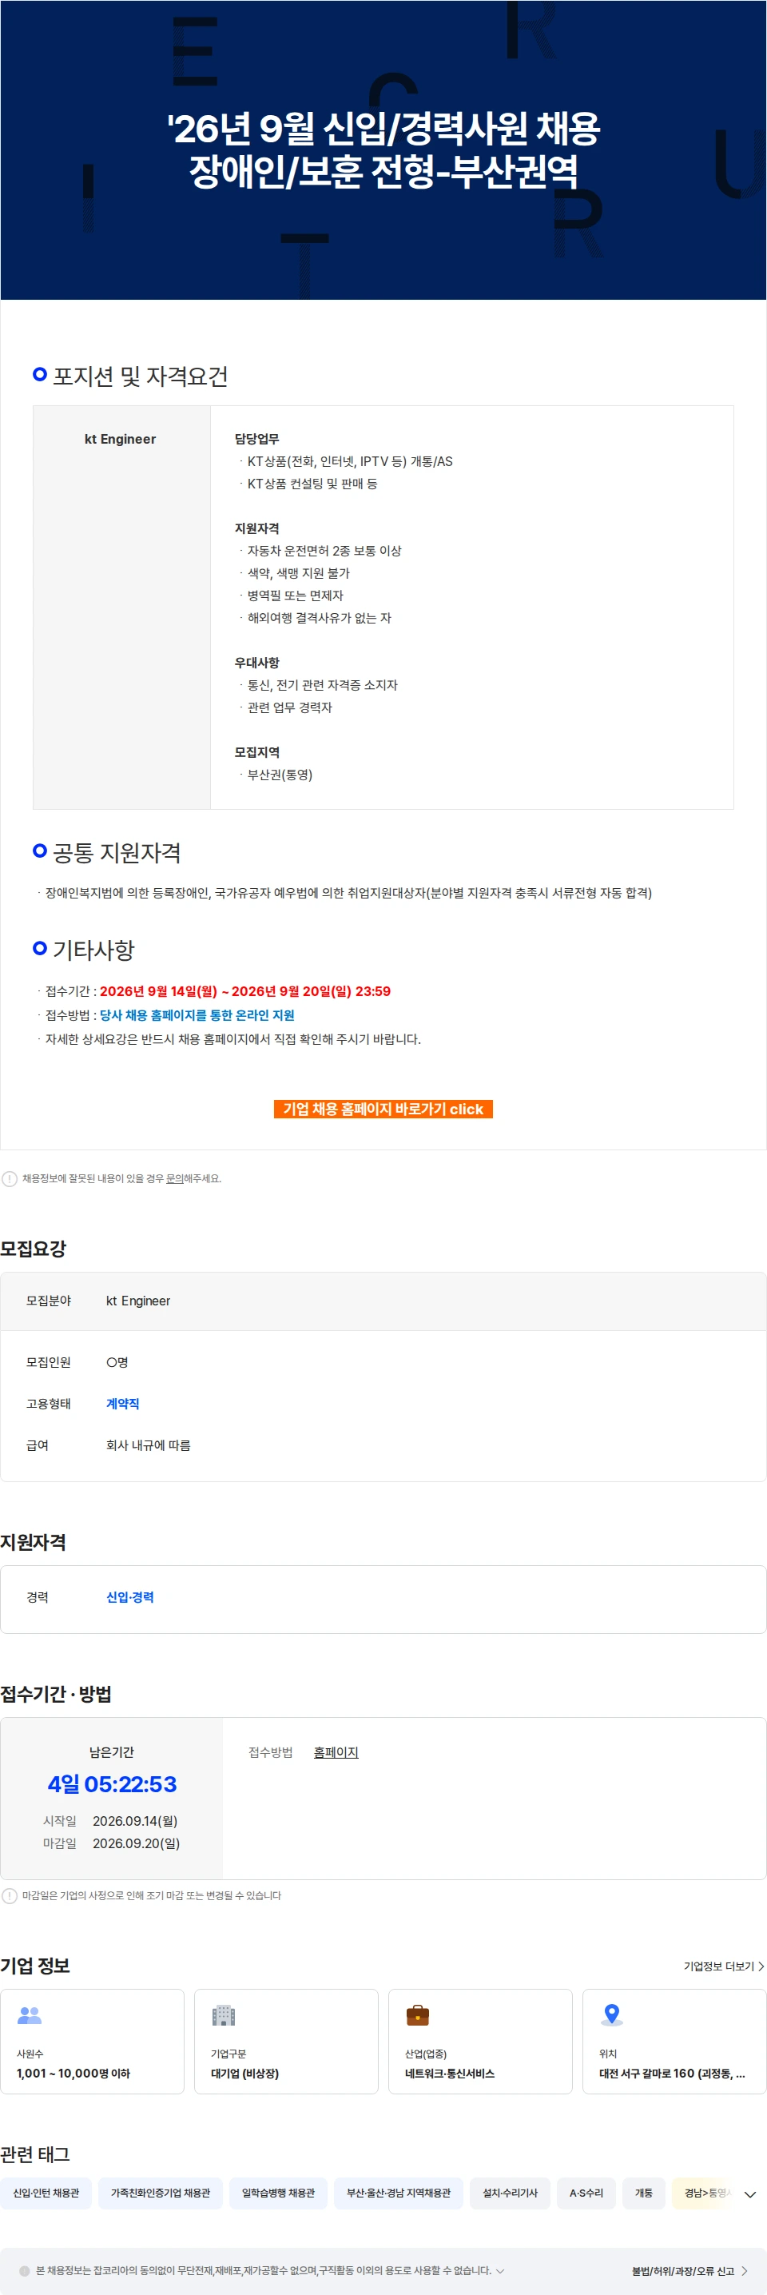Click the company type building icon
767x2295 pixels.
(224, 2014)
